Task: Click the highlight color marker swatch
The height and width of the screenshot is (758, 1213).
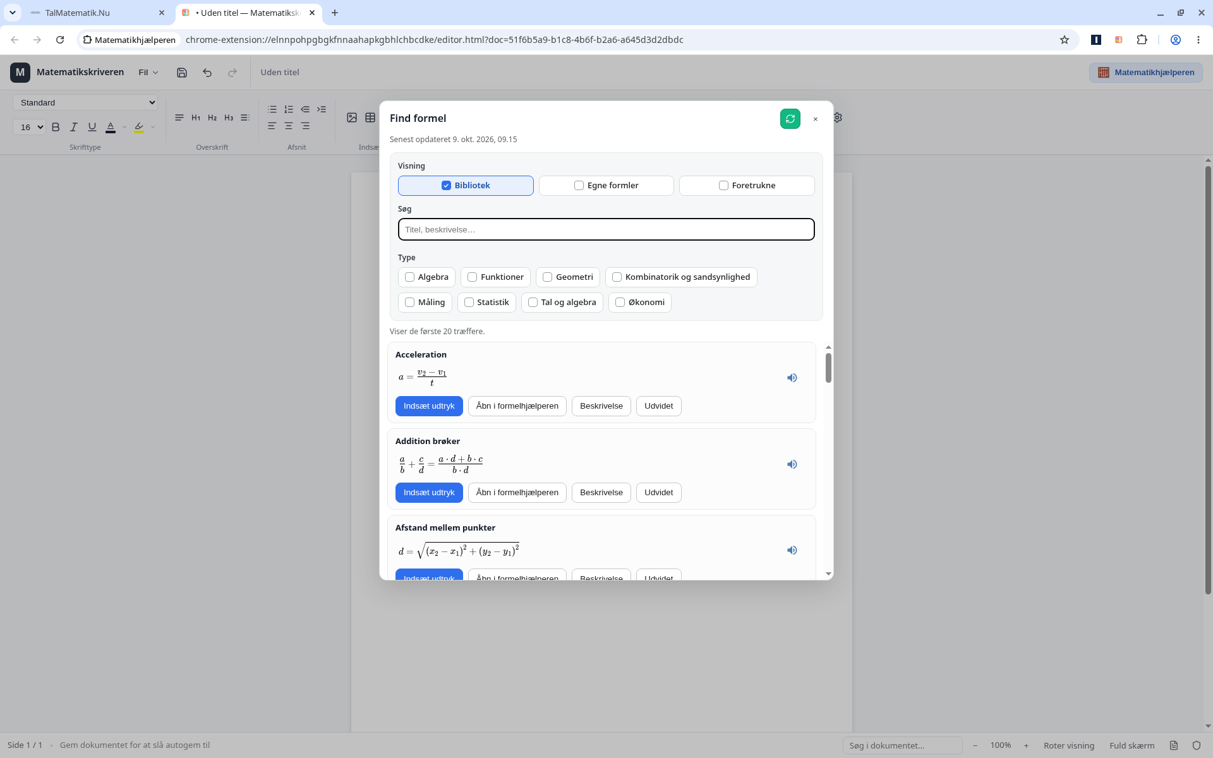Action: 139,127
